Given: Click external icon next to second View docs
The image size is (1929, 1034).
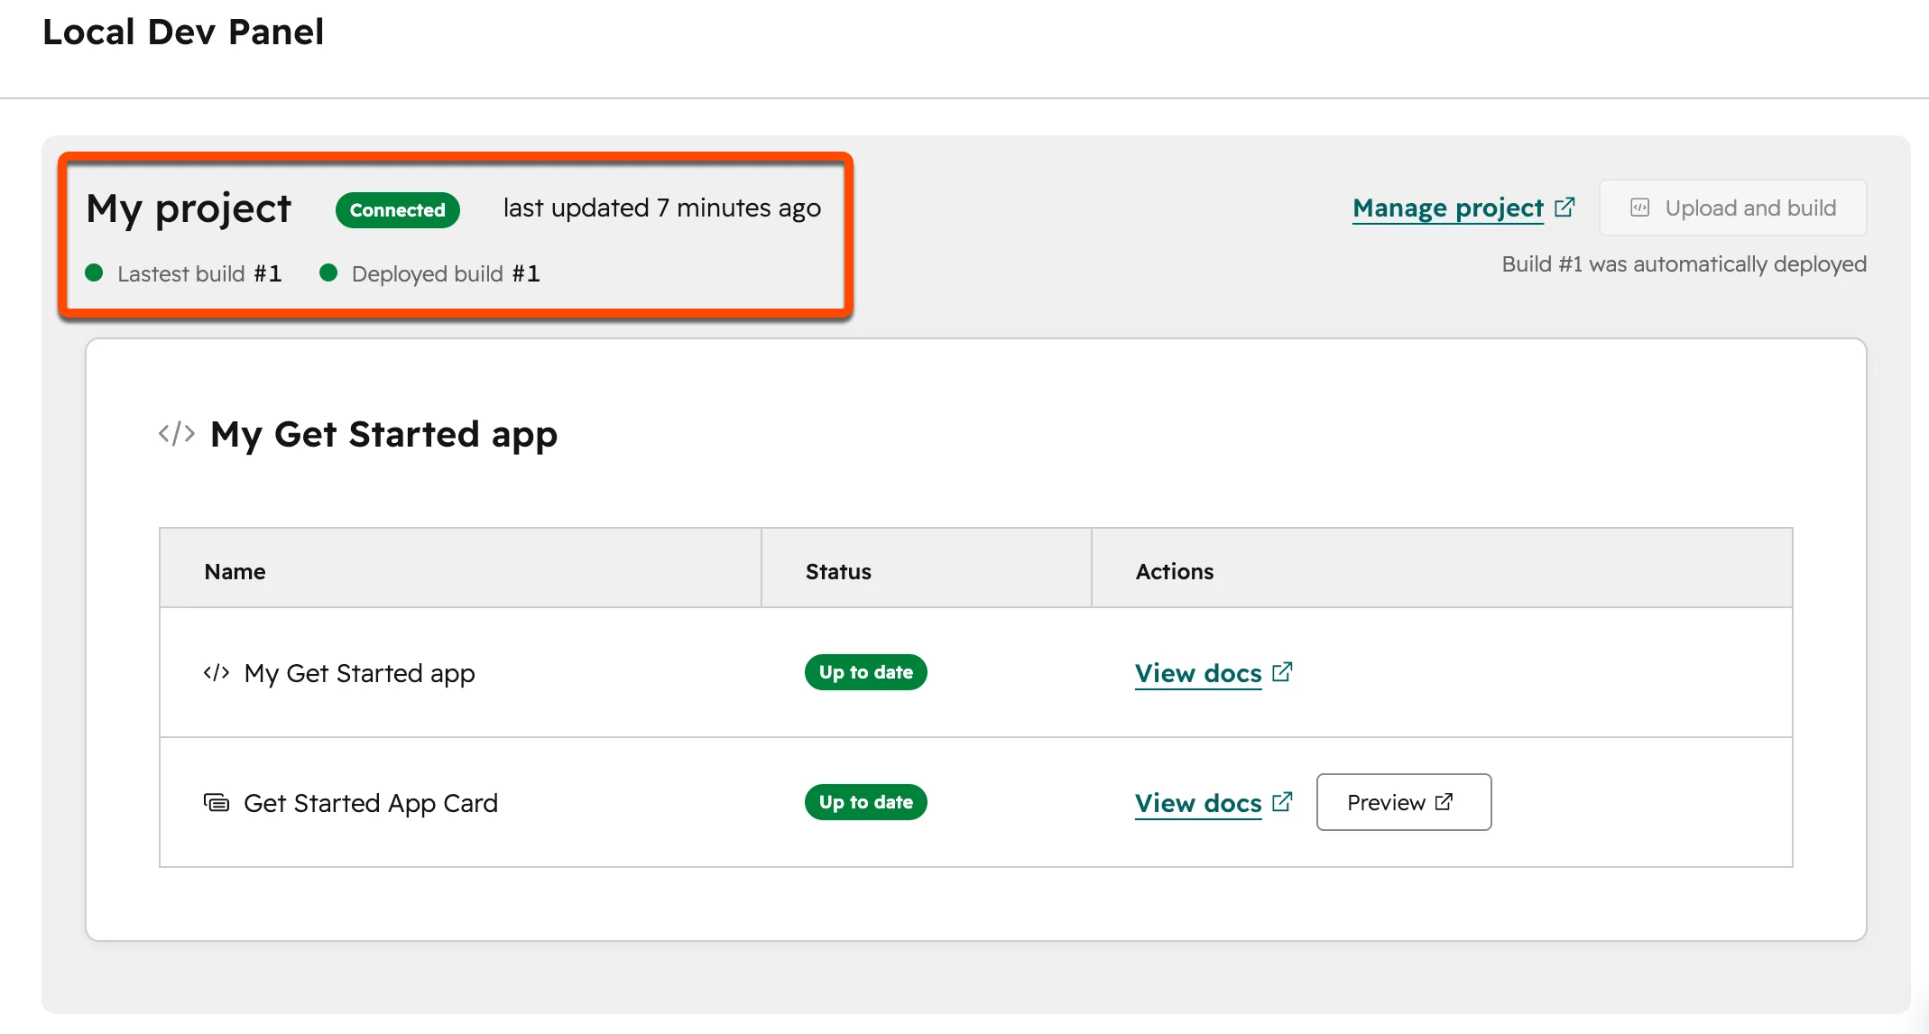Looking at the screenshot, I should (x=1282, y=802).
